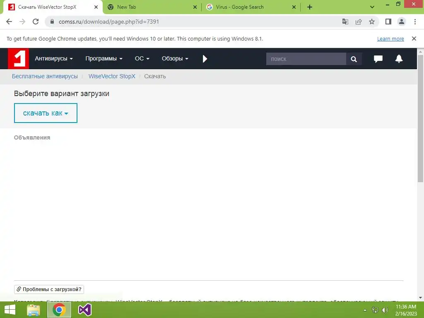Close the Virus Google Search tab

click(x=294, y=7)
